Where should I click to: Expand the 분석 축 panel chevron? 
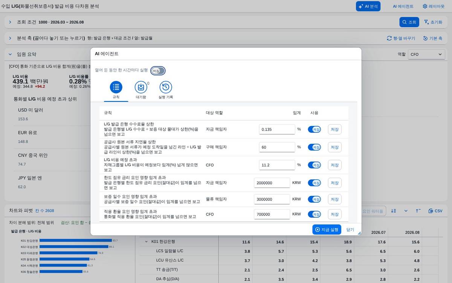click(x=10, y=38)
